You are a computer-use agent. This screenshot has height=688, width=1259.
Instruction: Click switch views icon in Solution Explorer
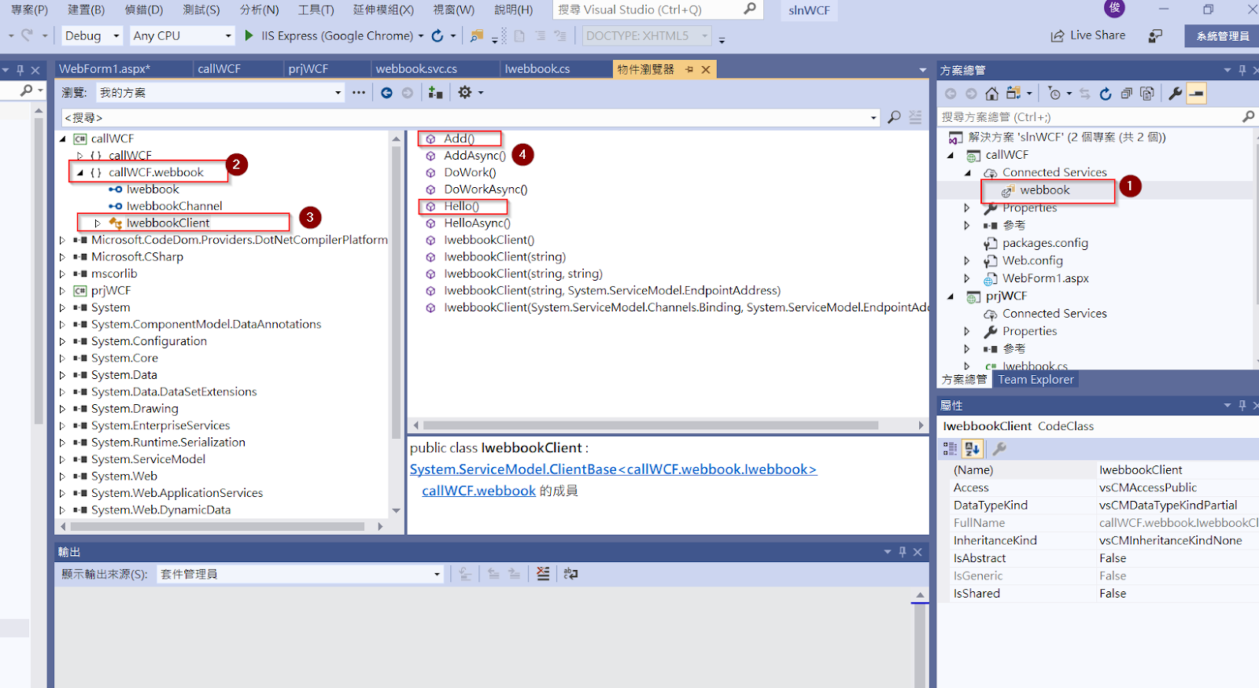(1013, 94)
